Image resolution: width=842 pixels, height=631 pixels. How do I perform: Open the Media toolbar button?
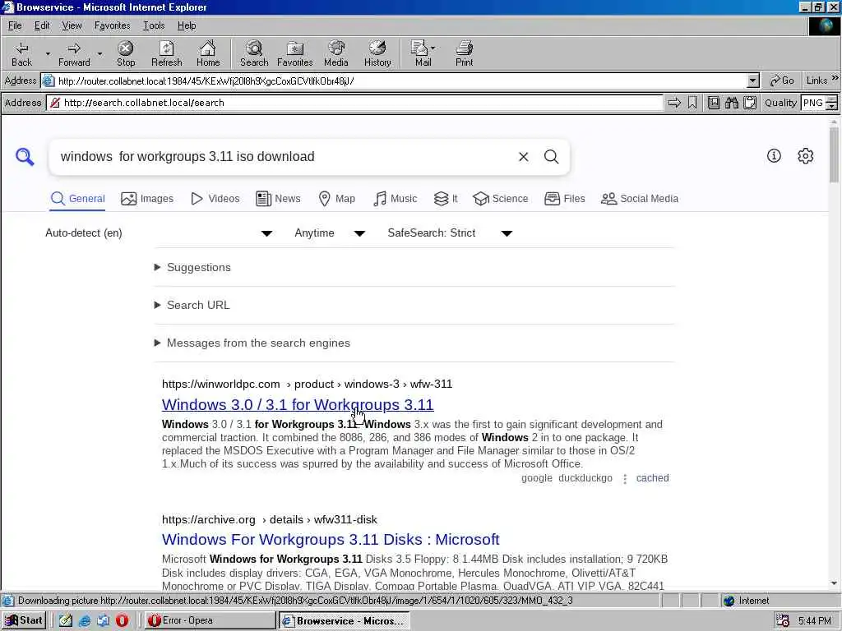click(336, 53)
